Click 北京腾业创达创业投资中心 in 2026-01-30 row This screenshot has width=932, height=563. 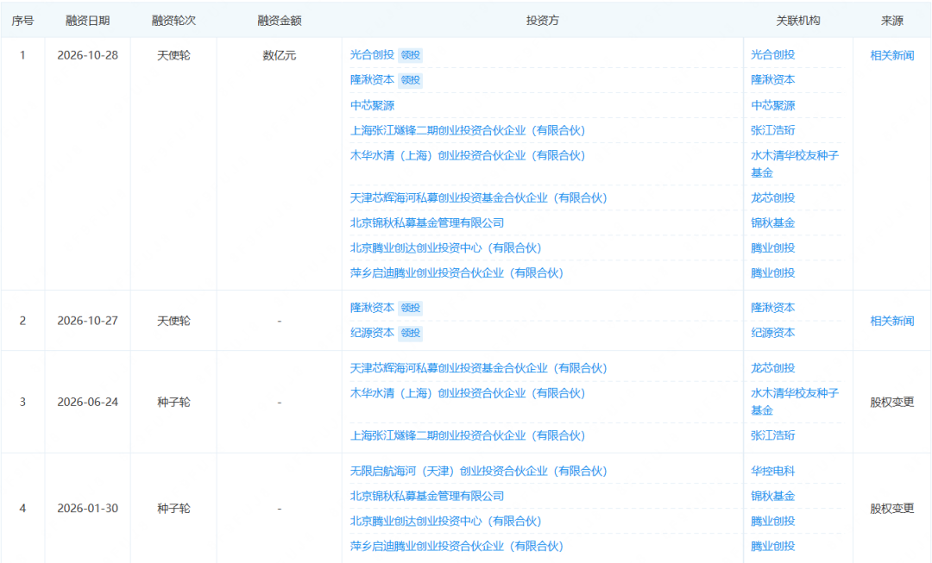[446, 521]
